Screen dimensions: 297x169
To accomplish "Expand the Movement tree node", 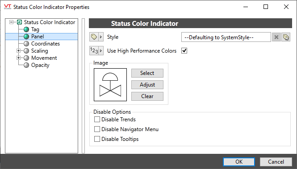I will click(19, 58).
